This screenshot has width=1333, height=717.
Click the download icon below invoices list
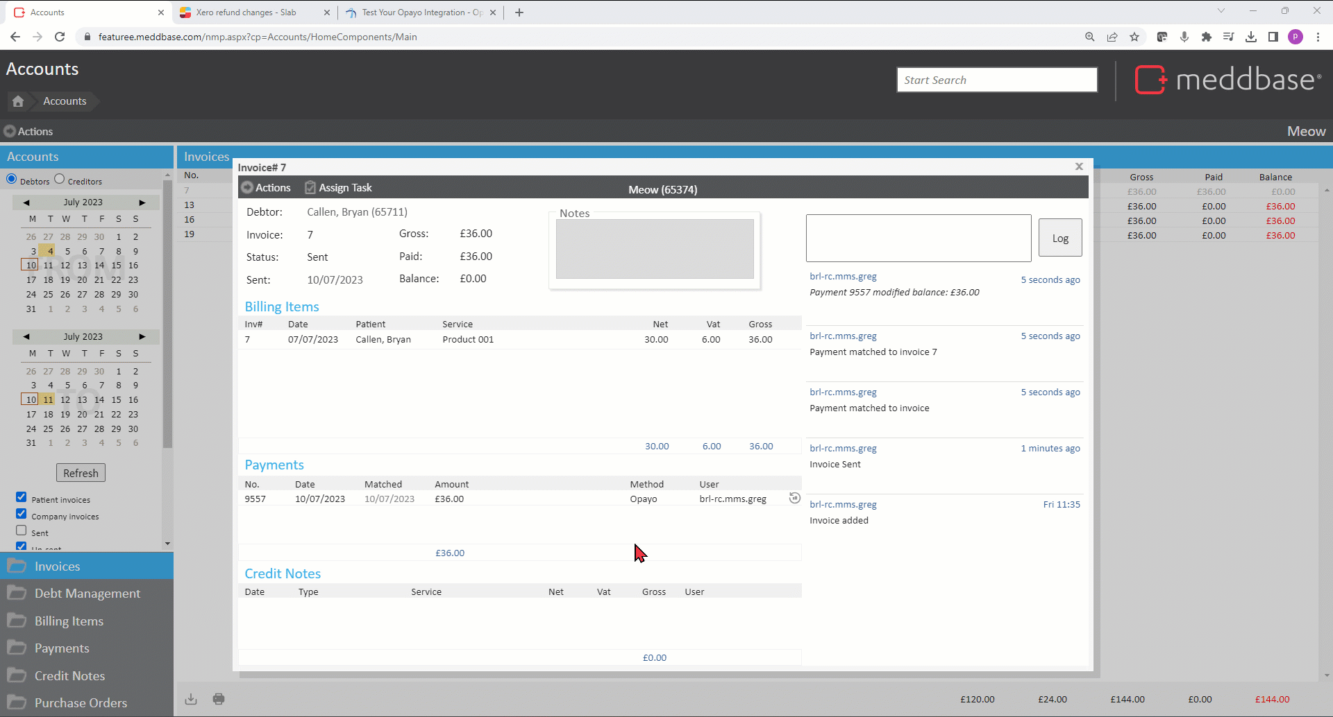[191, 699]
